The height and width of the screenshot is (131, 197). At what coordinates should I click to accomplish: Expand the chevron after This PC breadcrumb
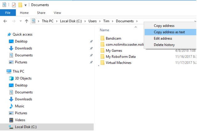pyautogui.click(x=57, y=21)
